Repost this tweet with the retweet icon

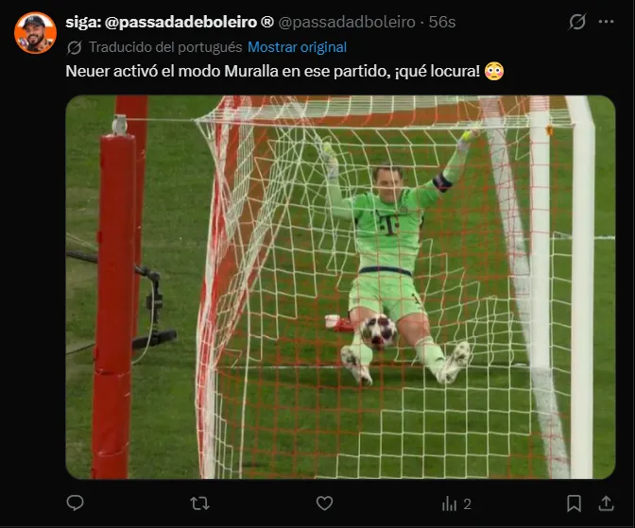point(199,503)
